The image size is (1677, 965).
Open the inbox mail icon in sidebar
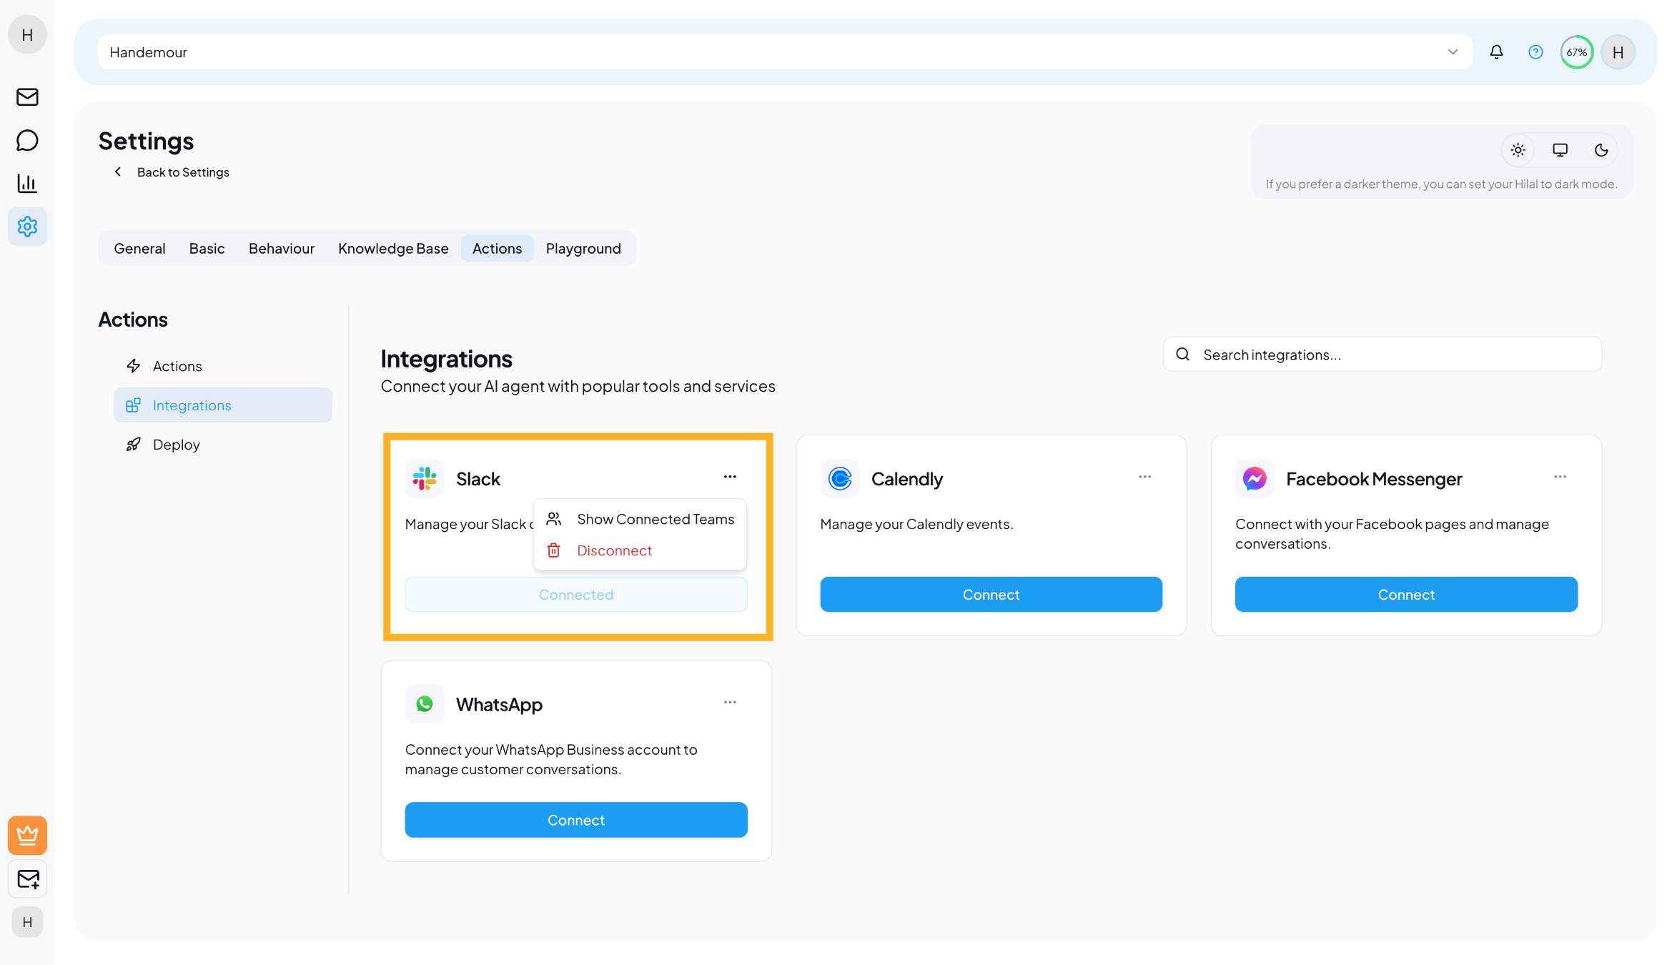click(x=27, y=96)
